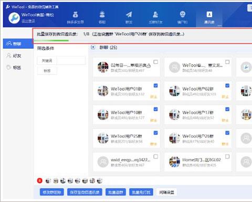
Task: Uncheck WeTool用户10群 checkbox
Action: 155,109
